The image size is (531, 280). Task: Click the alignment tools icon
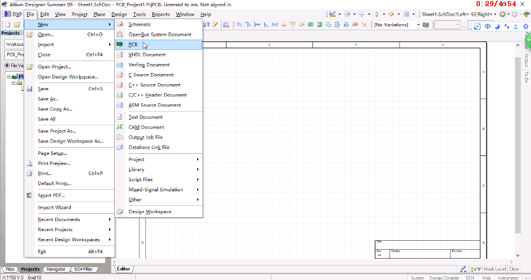pos(347,14)
